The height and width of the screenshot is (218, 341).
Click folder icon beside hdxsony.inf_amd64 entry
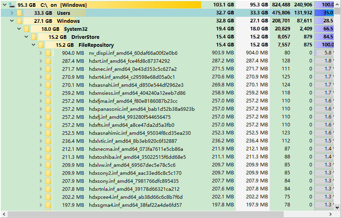(48, 181)
